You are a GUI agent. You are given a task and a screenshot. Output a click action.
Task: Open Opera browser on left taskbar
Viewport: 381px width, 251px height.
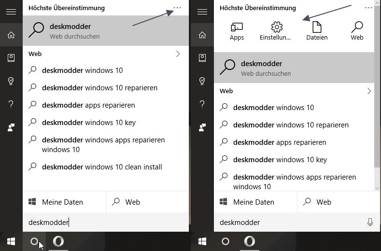click(x=58, y=241)
